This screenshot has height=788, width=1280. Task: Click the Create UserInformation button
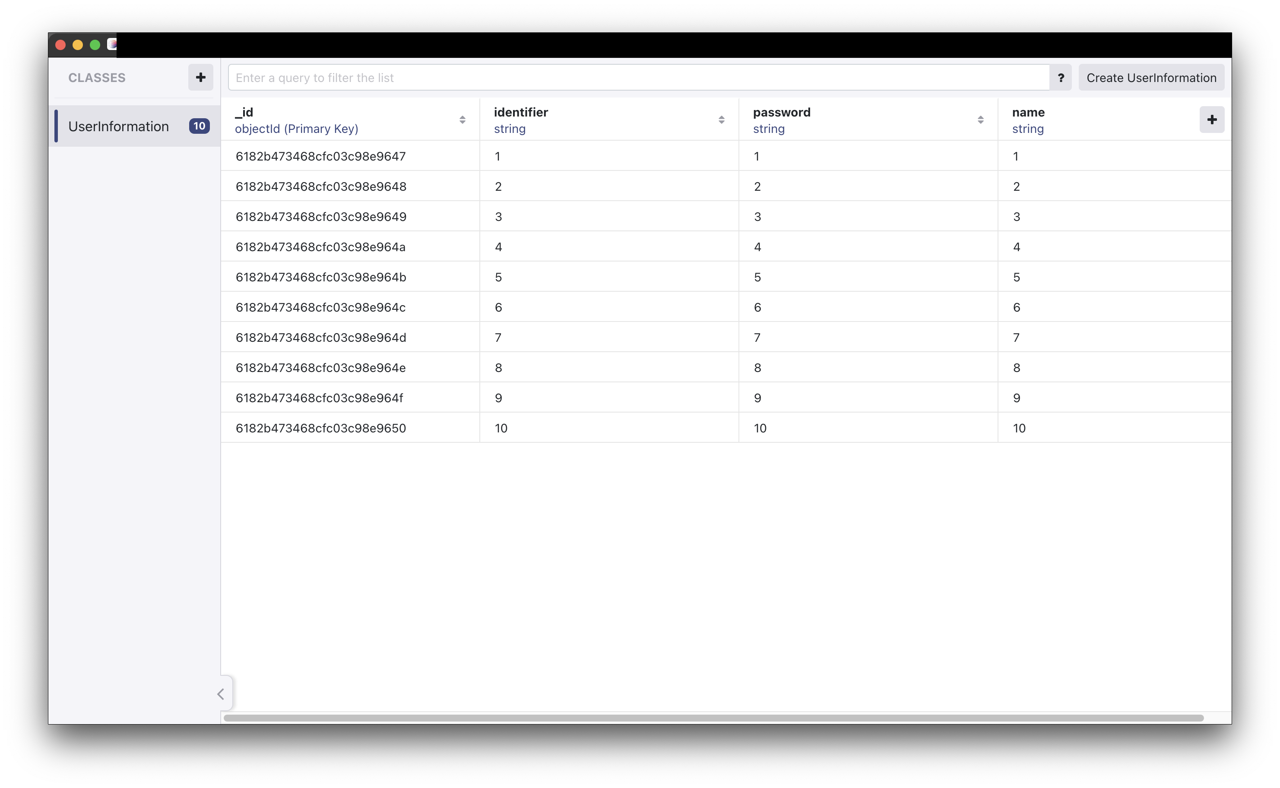point(1151,78)
